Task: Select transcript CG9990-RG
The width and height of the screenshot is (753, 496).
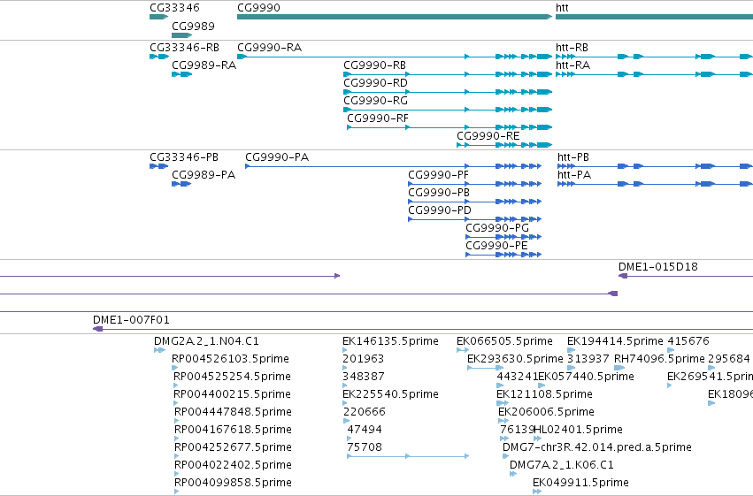Action: [375, 101]
